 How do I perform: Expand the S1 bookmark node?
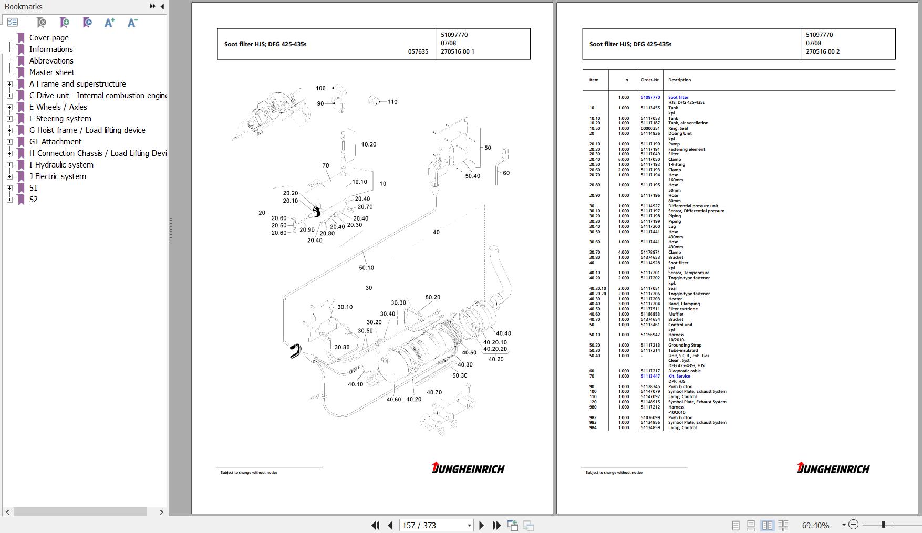click(x=9, y=188)
